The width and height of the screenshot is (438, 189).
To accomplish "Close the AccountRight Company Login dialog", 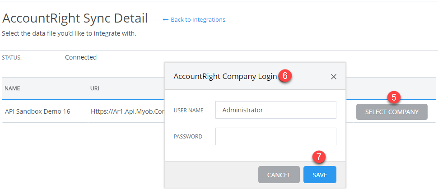I will pyautogui.click(x=333, y=77).
